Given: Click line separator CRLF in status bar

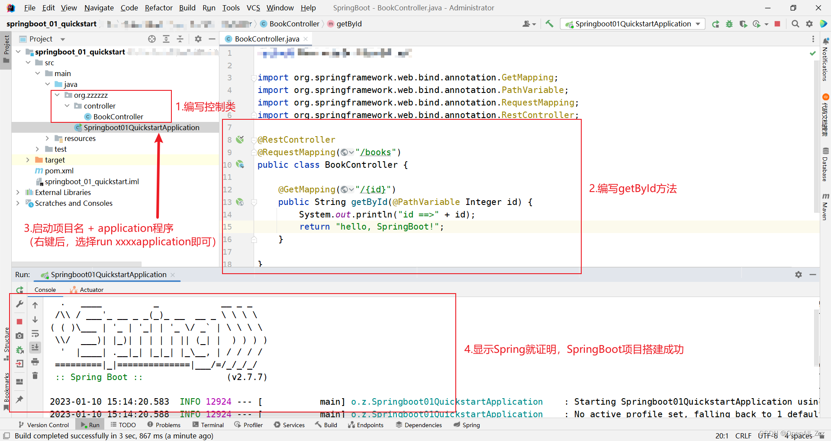Looking at the screenshot, I should click(x=743, y=436).
